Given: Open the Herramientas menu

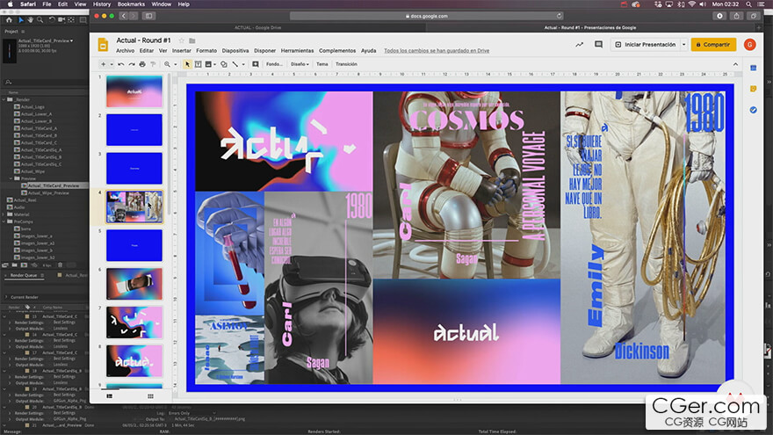Looking at the screenshot, I should click(x=297, y=51).
